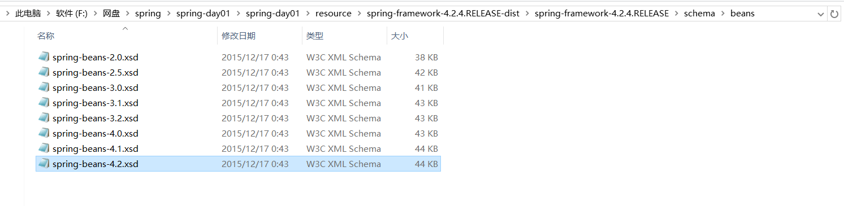The image size is (844, 206).
Task: Click the spring-beans-4.0.xsd file icon
Action: [44, 133]
